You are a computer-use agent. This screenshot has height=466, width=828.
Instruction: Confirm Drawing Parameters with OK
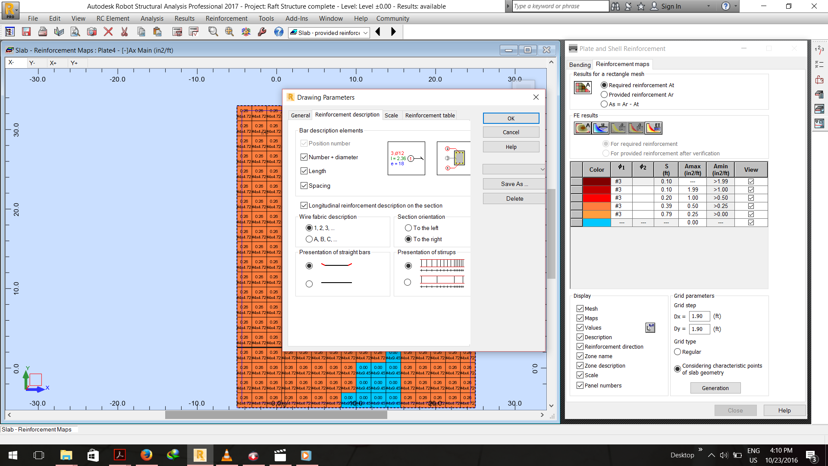(x=511, y=118)
